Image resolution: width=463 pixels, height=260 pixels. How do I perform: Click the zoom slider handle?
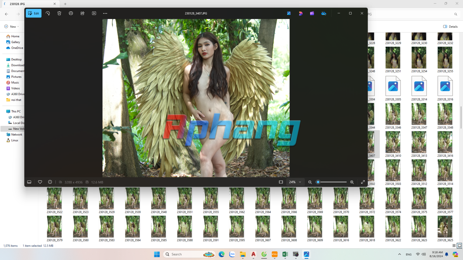point(318,182)
